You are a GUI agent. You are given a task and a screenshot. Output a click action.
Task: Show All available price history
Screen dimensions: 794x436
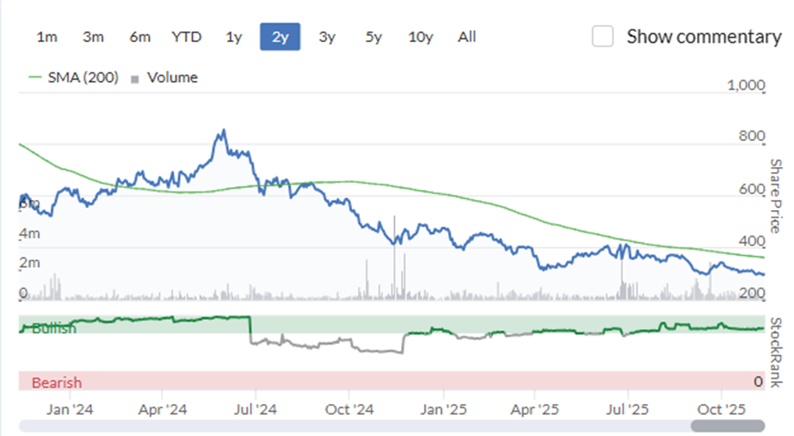(467, 37)
